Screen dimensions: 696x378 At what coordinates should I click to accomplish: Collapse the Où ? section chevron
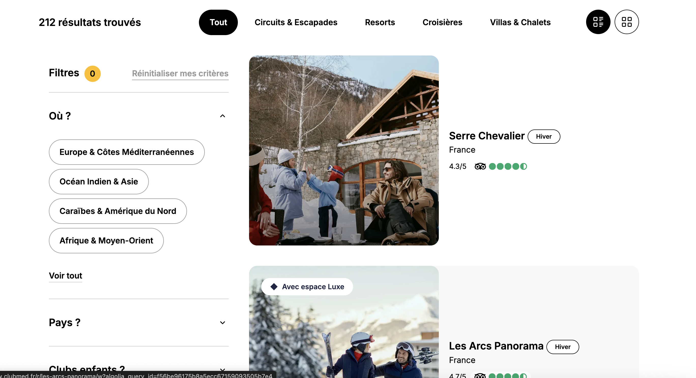point(222,116)
